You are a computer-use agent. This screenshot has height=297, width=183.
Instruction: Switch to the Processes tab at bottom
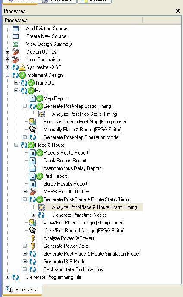click(x=22, y=290)
